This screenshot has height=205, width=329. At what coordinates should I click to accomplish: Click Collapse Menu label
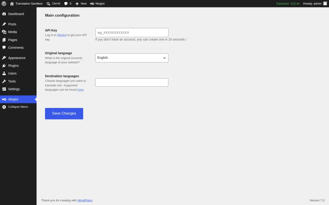tap(18, 107)
